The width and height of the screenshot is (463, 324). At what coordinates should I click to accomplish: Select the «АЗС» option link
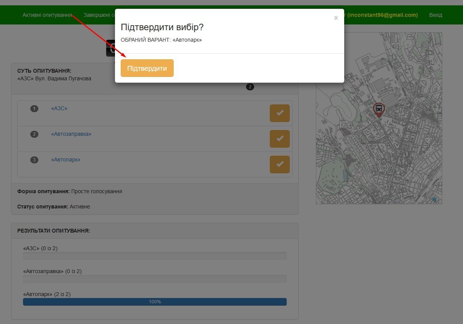click(59, 109)
